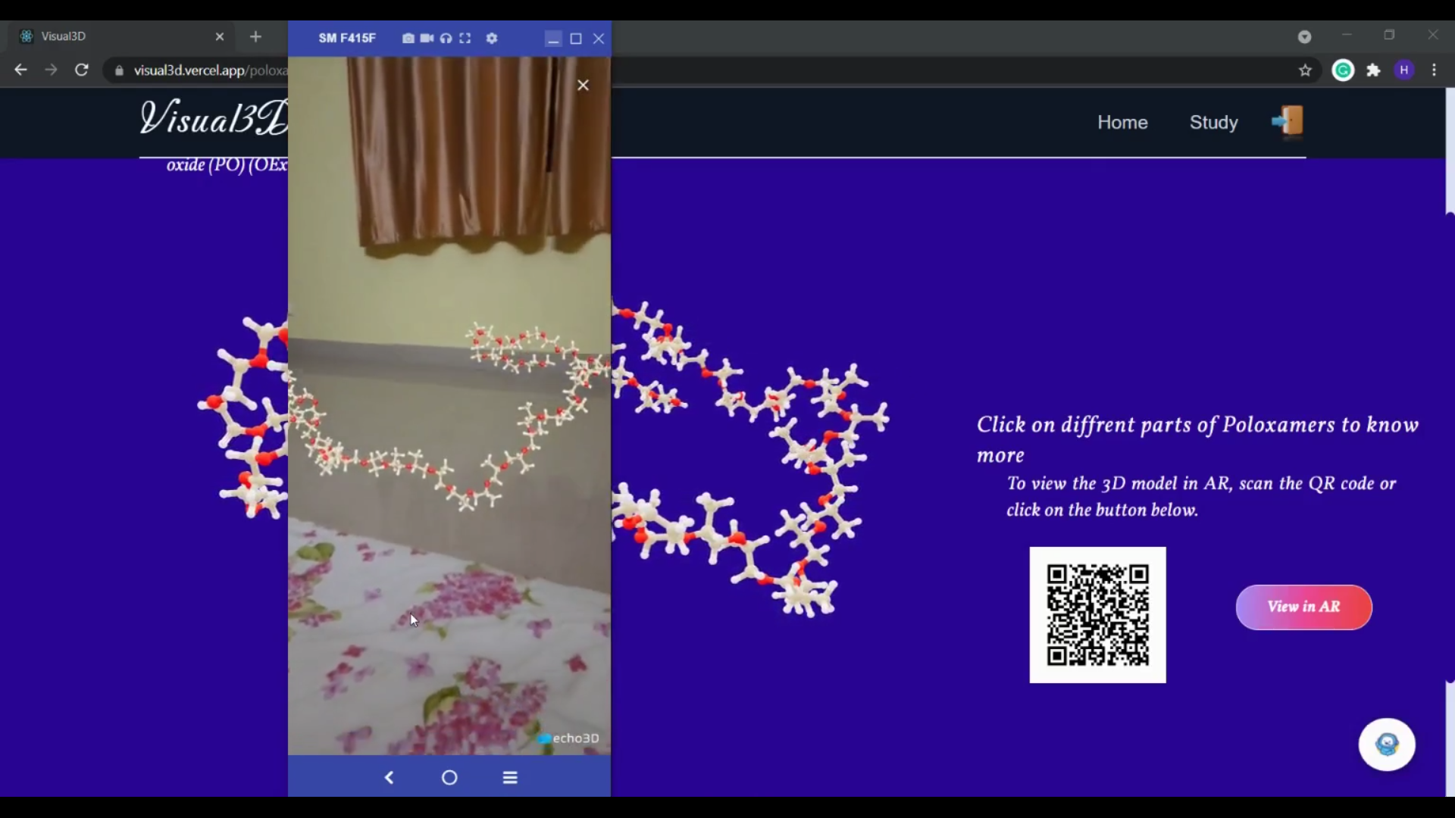The image size is (1455, 818).
Task: Open the chatbot floating button
Action: [x=1387, y=745]
